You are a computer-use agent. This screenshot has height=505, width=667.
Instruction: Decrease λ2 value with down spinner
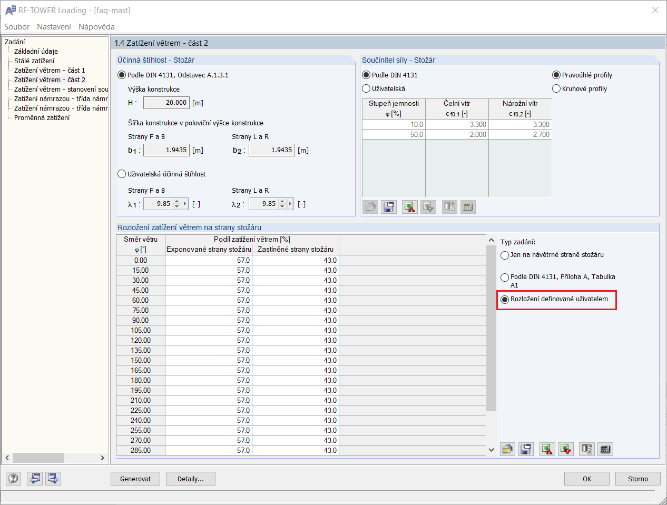coord(282,206)
